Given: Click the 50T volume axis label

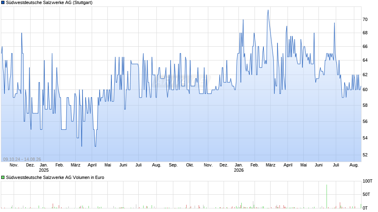Looking at the screenshot, I should [366, 194].
